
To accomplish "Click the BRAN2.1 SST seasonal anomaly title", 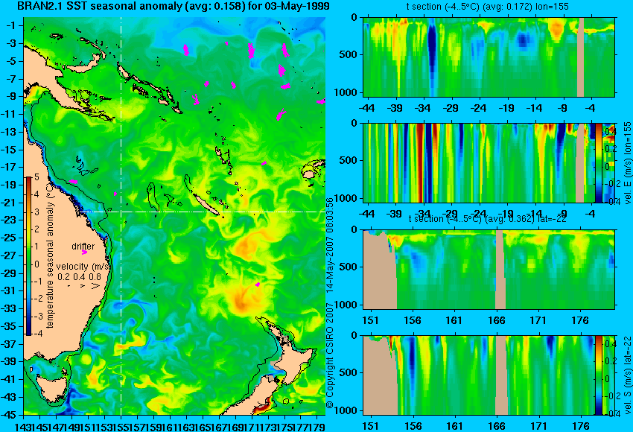I will click(x=174, y=6).
